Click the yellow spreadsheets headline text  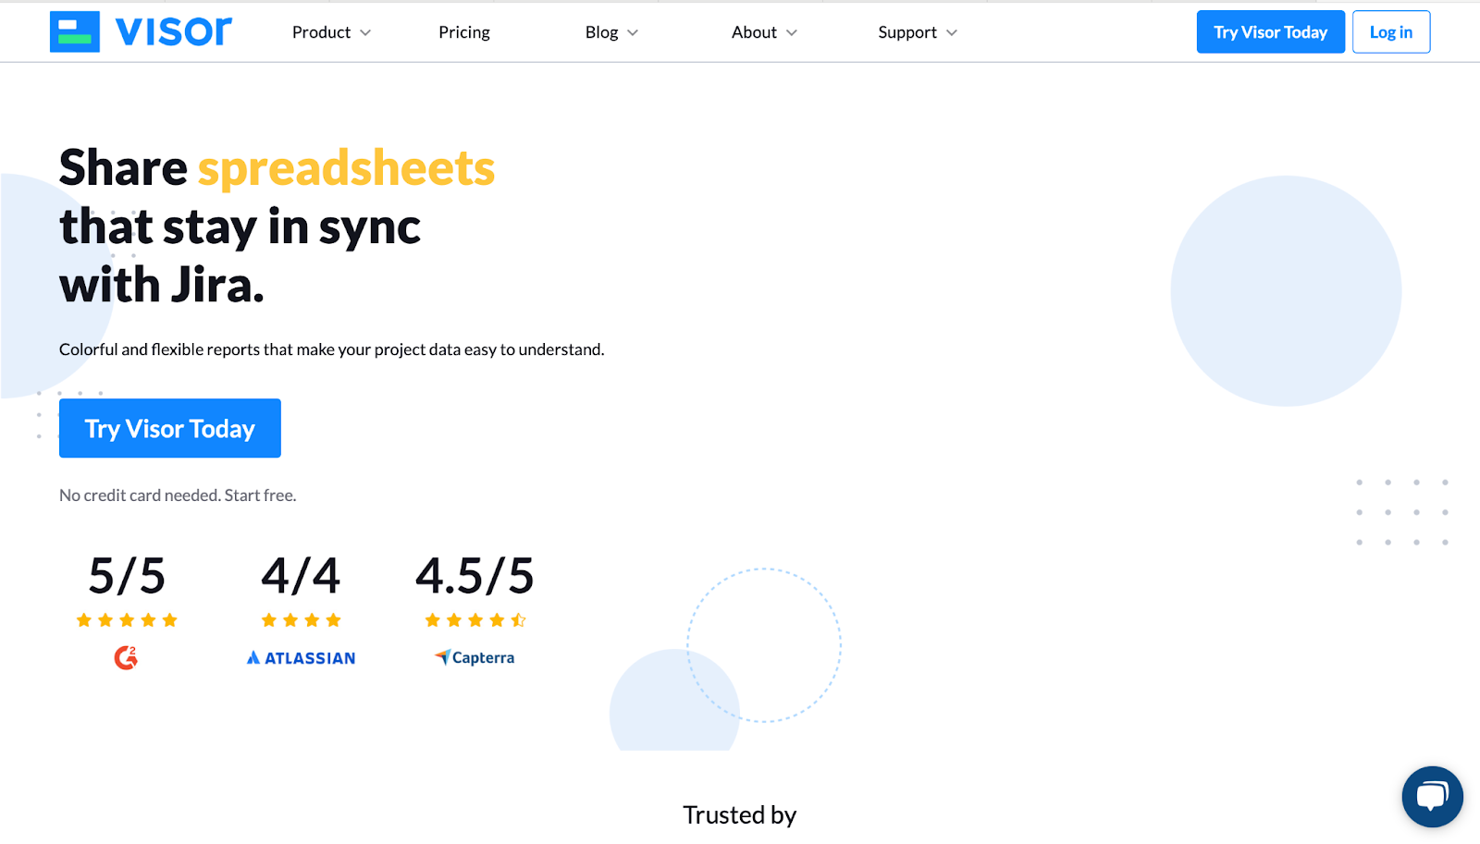coord(345,167)
